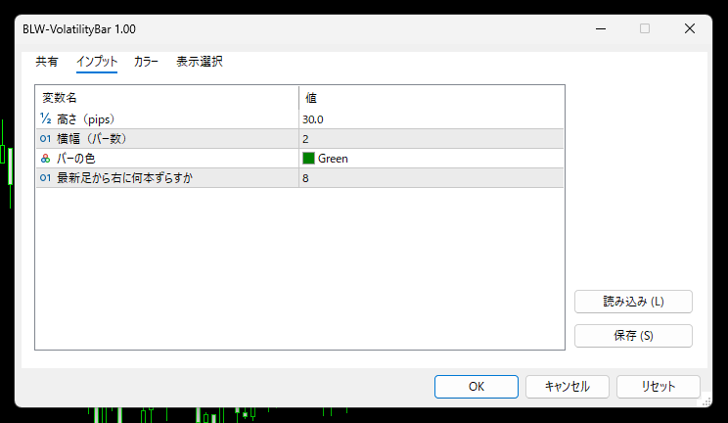This screenshot has height=423, width=728.
Task: Click the キャンセル button
Action: [x=567, y=387]
